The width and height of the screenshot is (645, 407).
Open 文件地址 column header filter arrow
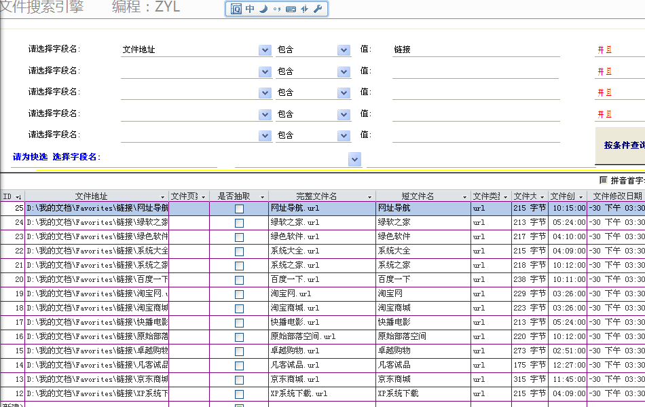click(x=162, y=197)
